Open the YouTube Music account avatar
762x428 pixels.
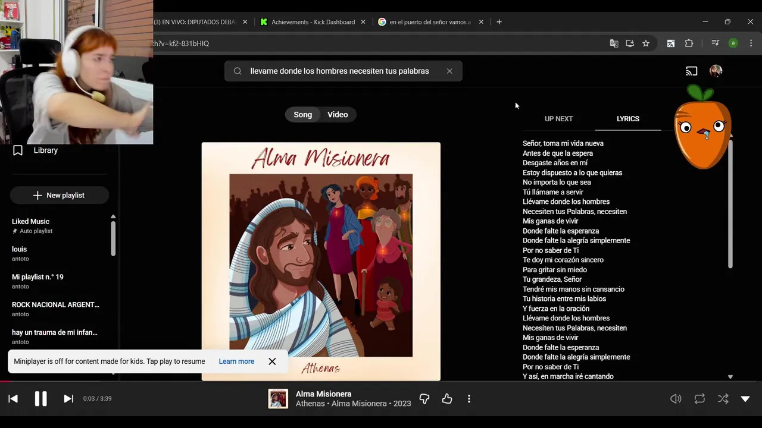(716, 71)
